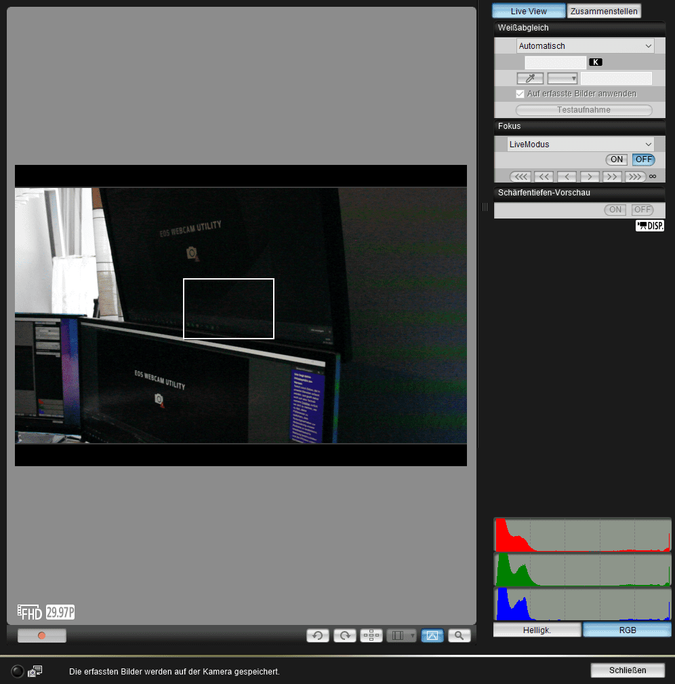Show the RGB histogram
This screenshot has height=684, width=675.
coord(627,630)
